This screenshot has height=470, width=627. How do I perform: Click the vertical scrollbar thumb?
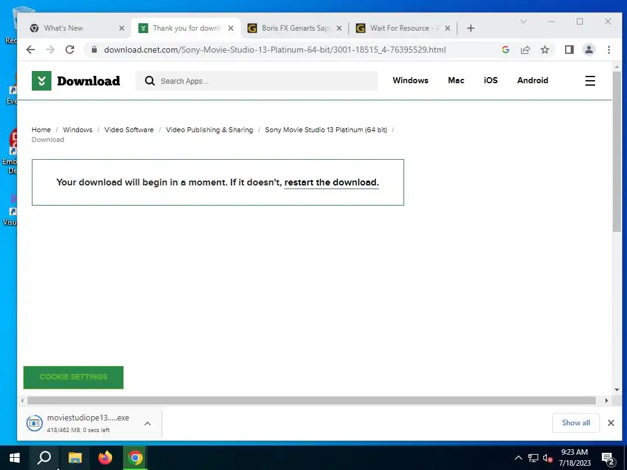coord(617,152)
